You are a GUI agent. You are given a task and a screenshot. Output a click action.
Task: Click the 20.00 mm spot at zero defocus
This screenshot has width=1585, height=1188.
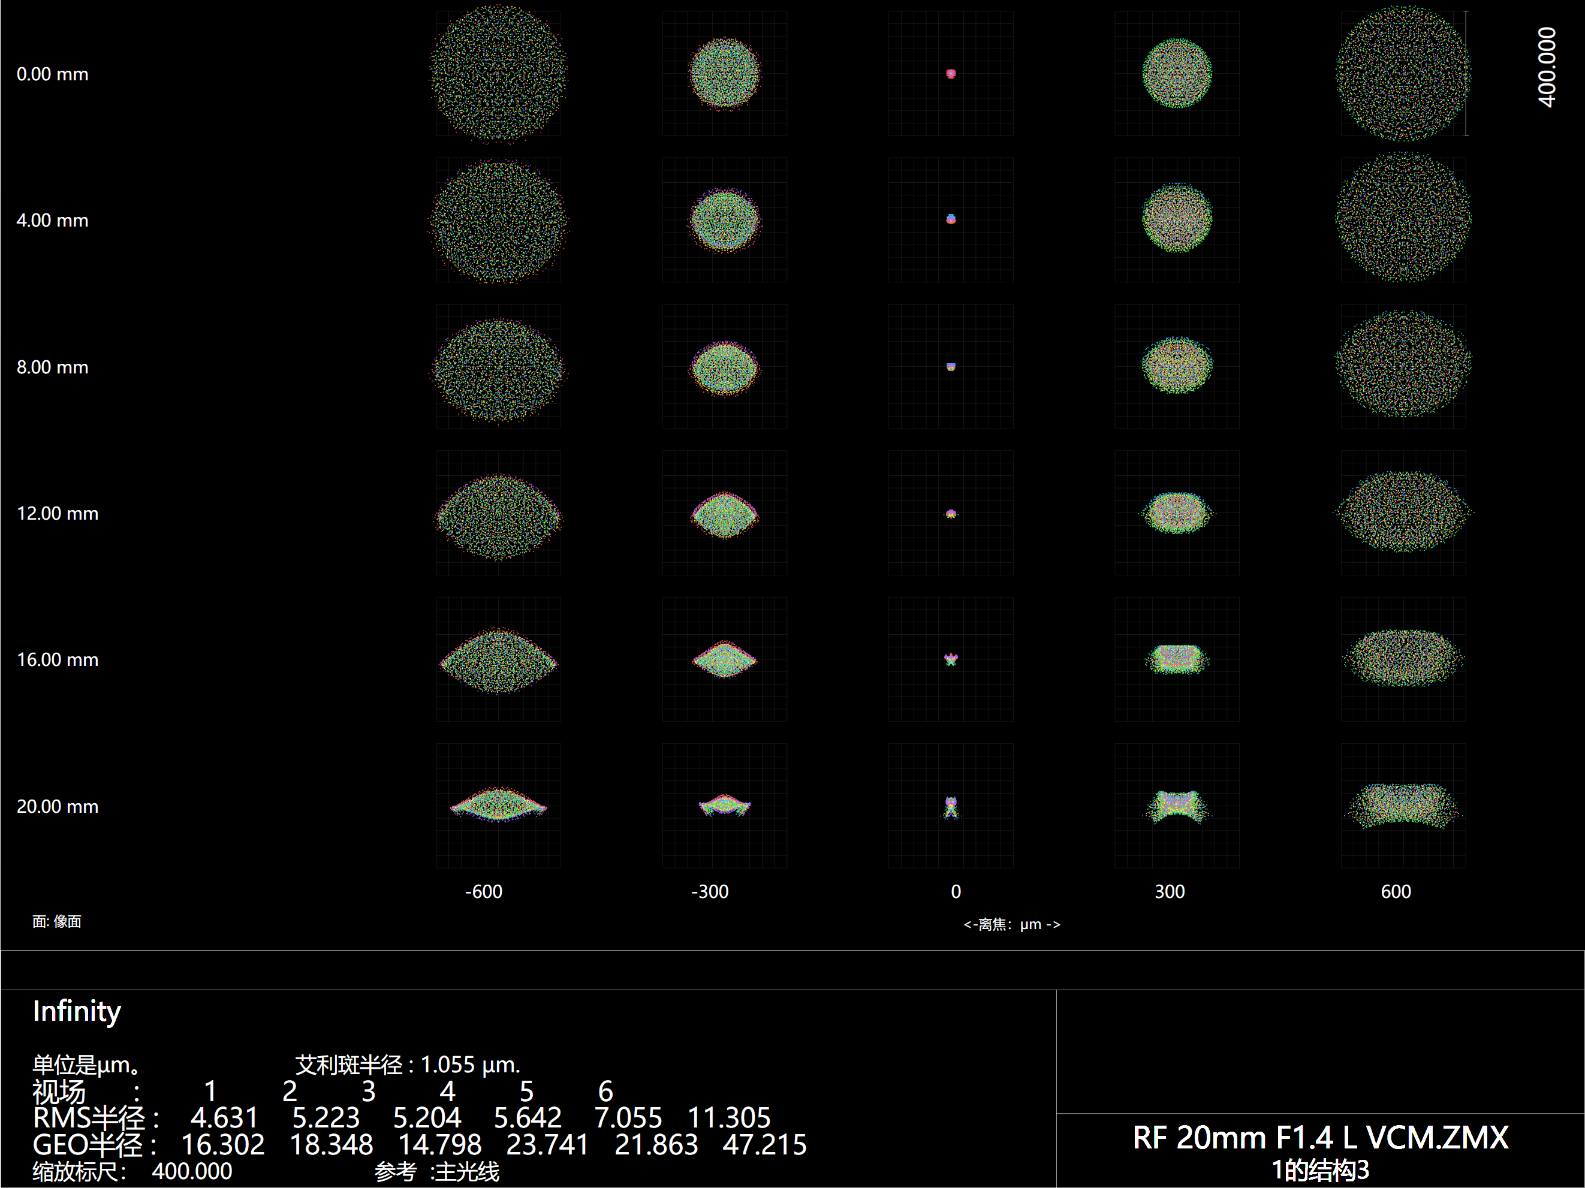tap(951, 807)
